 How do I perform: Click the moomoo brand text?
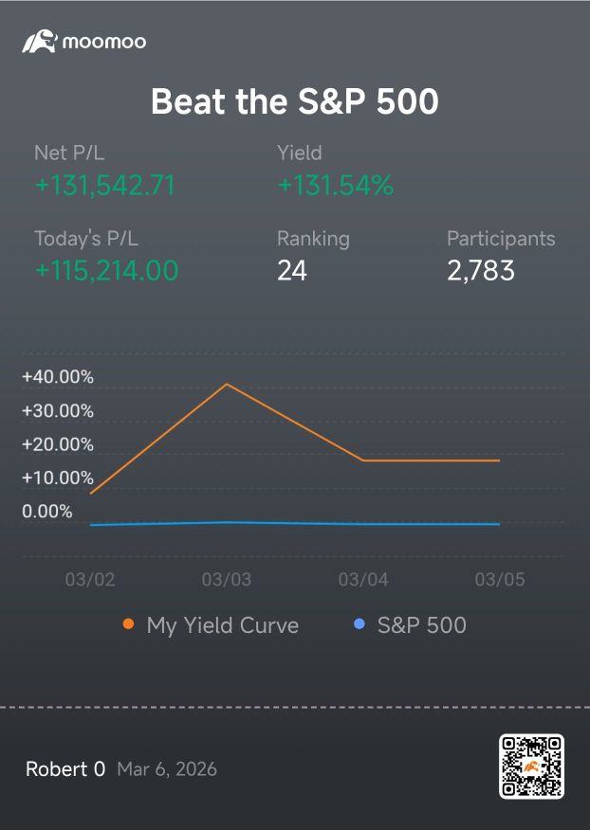click(x=104, y=42)
